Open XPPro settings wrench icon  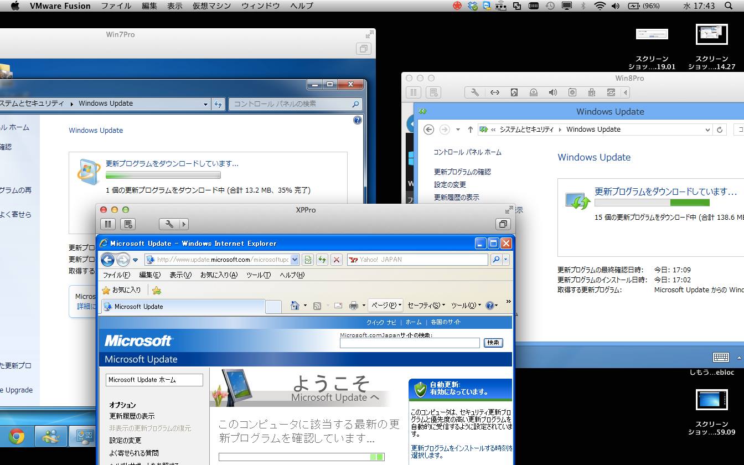[169, 224]
